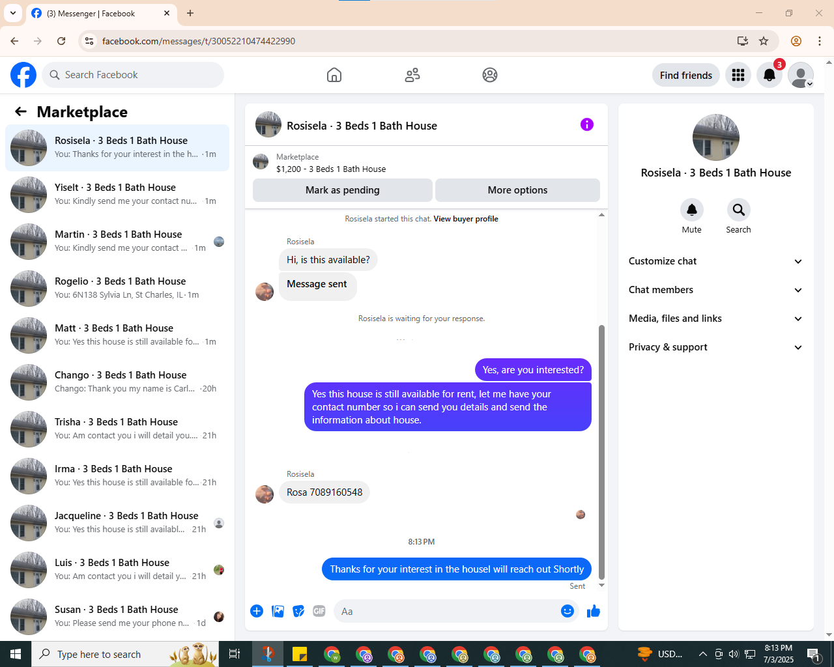
Task: Open the Matt 3 Beds conversation
Action: click(x=117, y=335)
